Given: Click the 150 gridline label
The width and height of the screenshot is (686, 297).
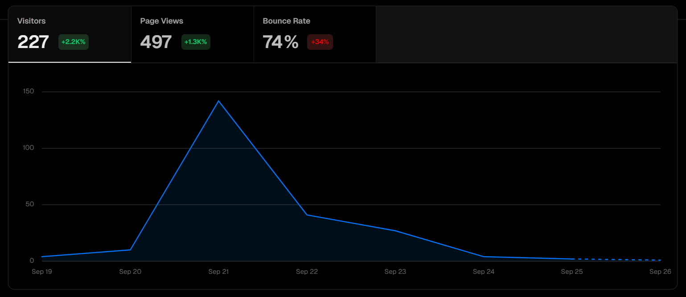Looking at the screenshot, I should coord(29,91).
